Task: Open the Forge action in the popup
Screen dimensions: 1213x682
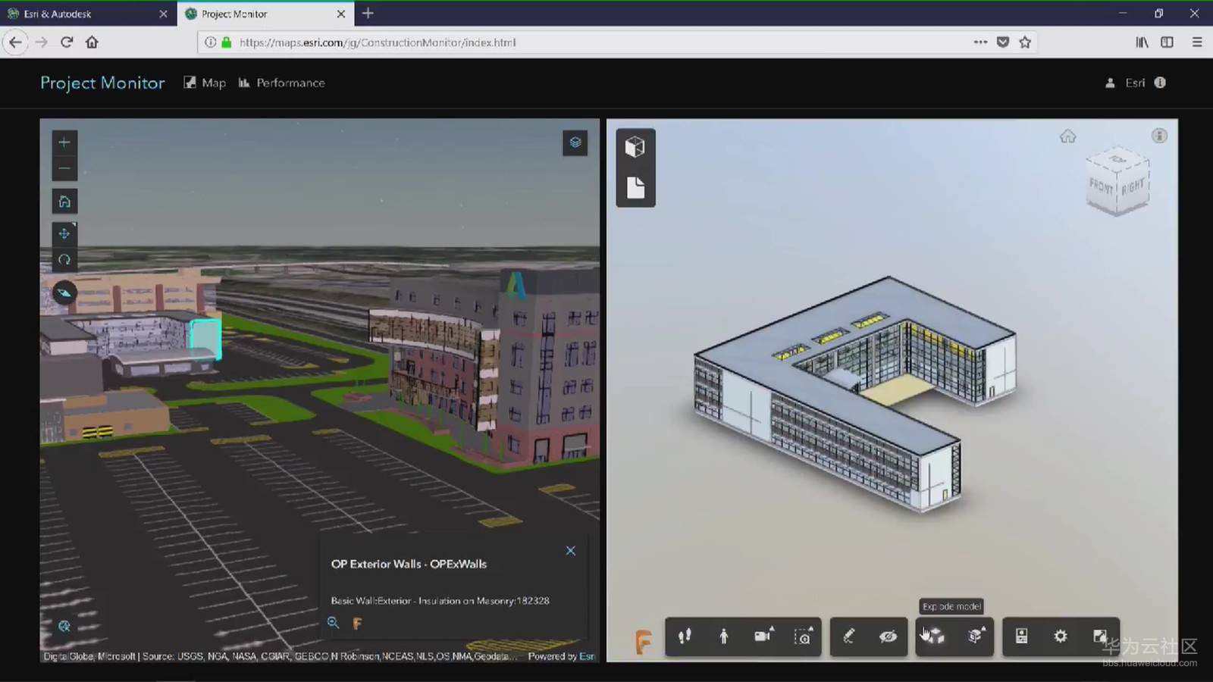Action: (357, 624)
